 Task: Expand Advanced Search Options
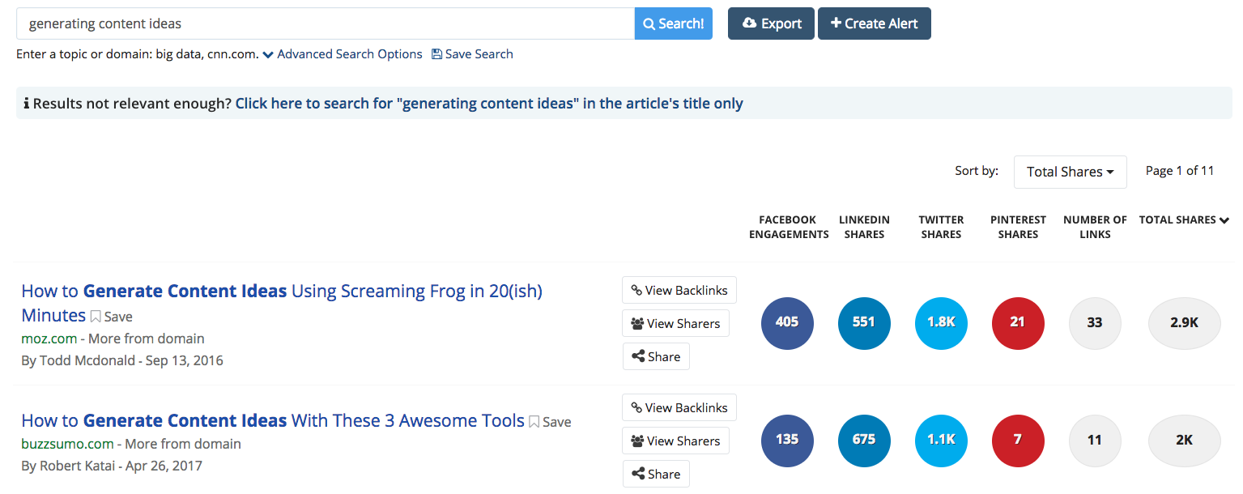tap(342, 54)
